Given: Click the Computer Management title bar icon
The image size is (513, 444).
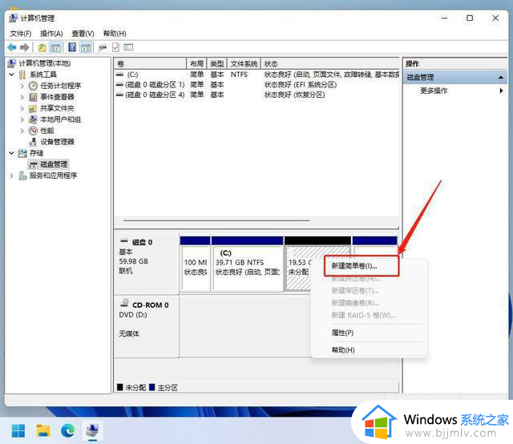Looking at the screenshot, I should click(13, 18).
